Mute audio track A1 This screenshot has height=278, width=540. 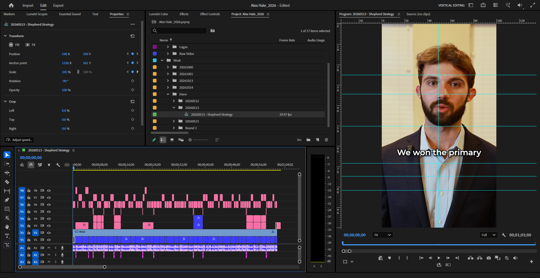click(49, 248)
